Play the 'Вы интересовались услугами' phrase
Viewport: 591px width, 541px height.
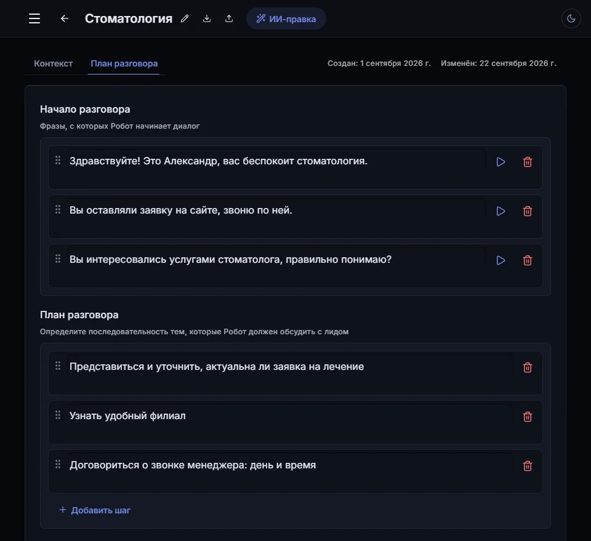501,261
